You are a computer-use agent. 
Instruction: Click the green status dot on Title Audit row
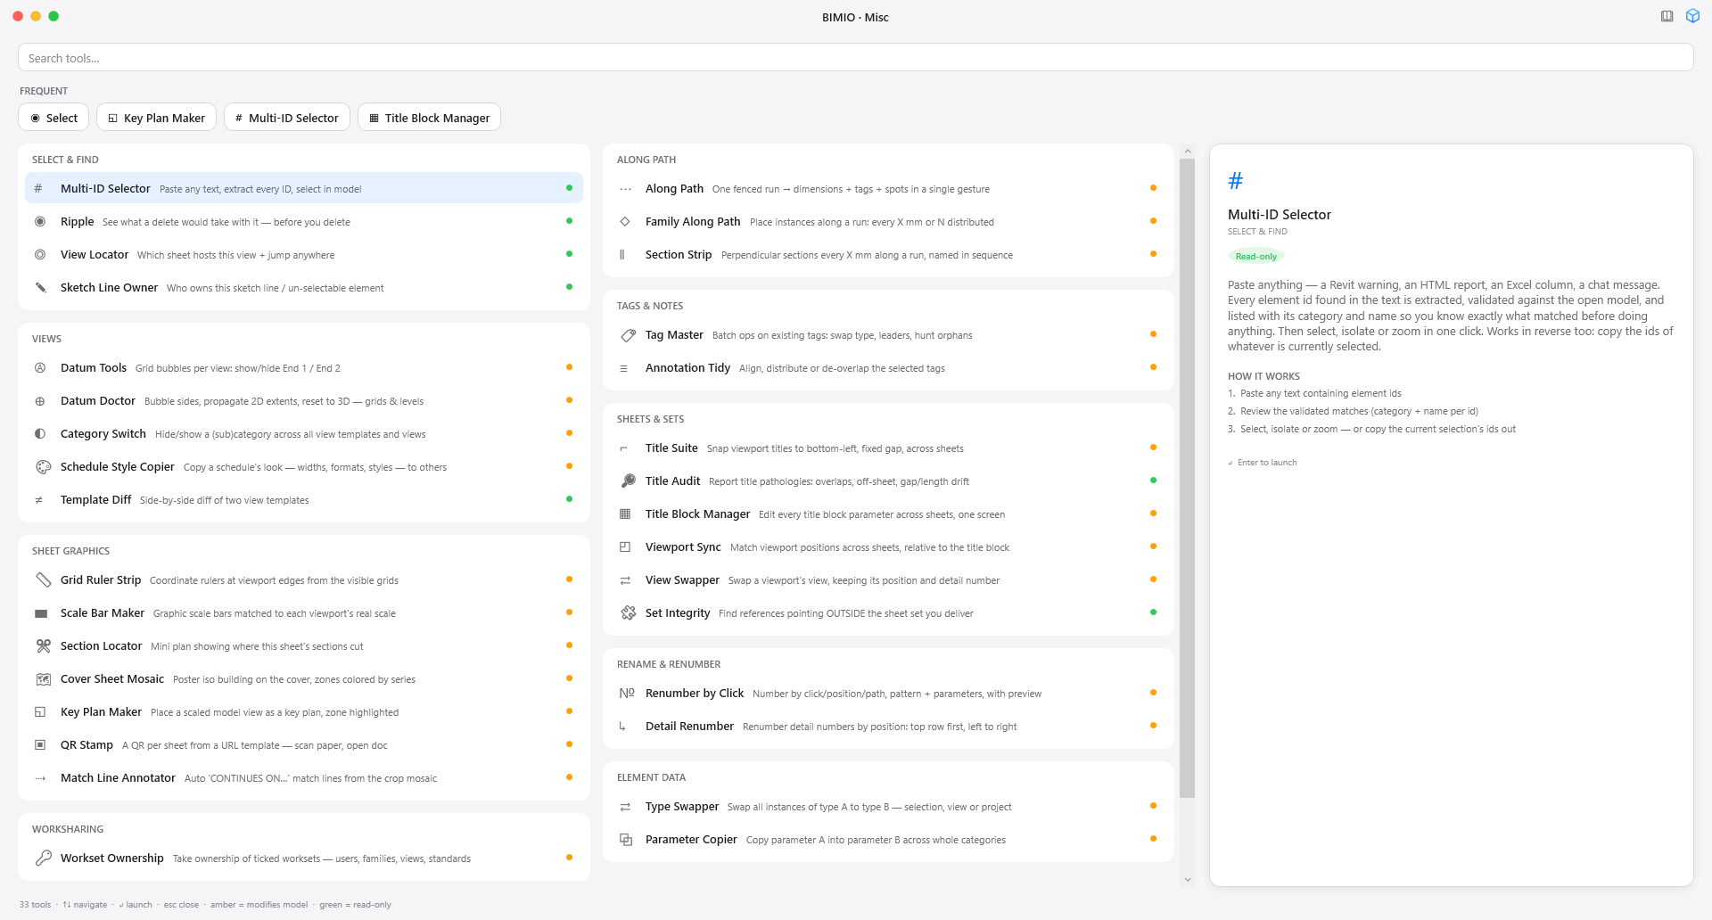coord(1153,480)
